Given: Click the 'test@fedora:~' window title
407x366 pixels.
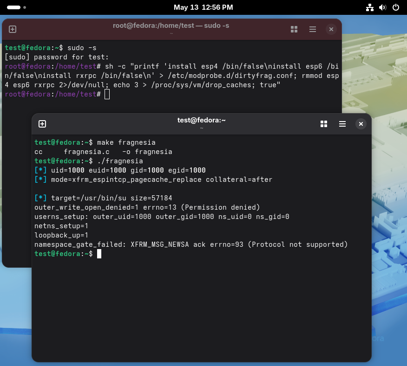Looking at the screenshot, I should pyautogui.click(x=202, y=120).
